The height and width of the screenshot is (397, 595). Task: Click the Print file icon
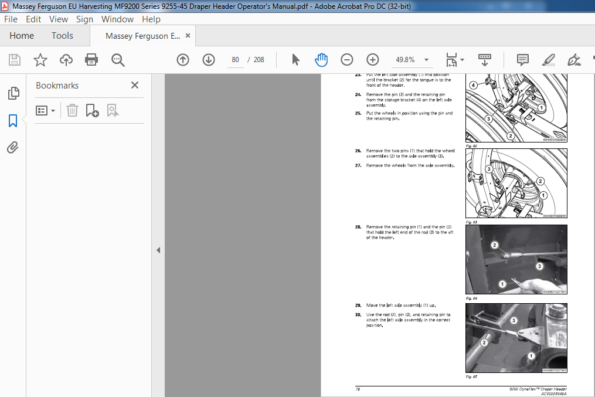(91, 60)
